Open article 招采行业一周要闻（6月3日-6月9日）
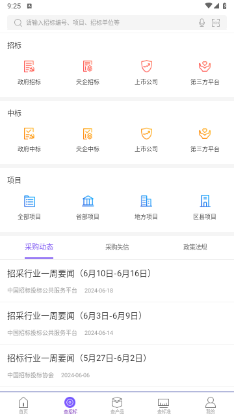This screenshot has width=234, height=417. point(117,323)
